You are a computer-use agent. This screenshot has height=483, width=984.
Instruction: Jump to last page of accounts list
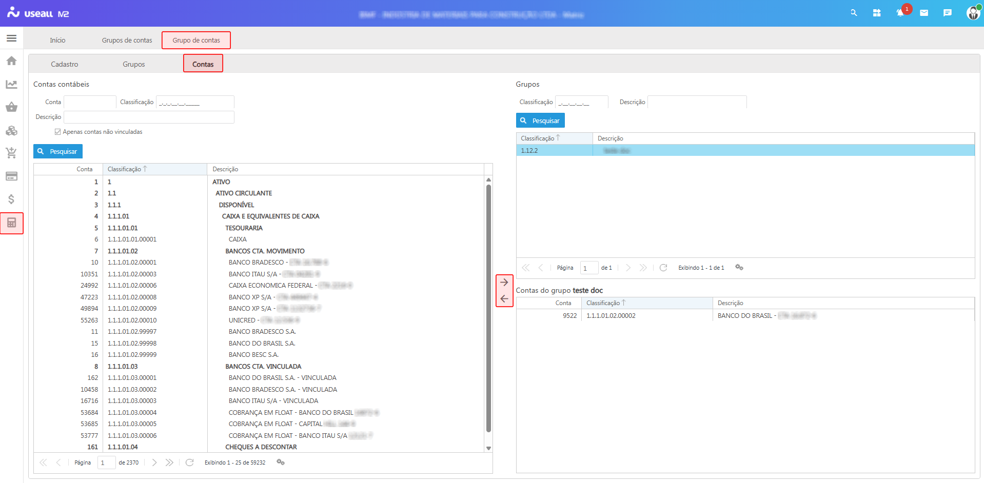pos(169,462)
